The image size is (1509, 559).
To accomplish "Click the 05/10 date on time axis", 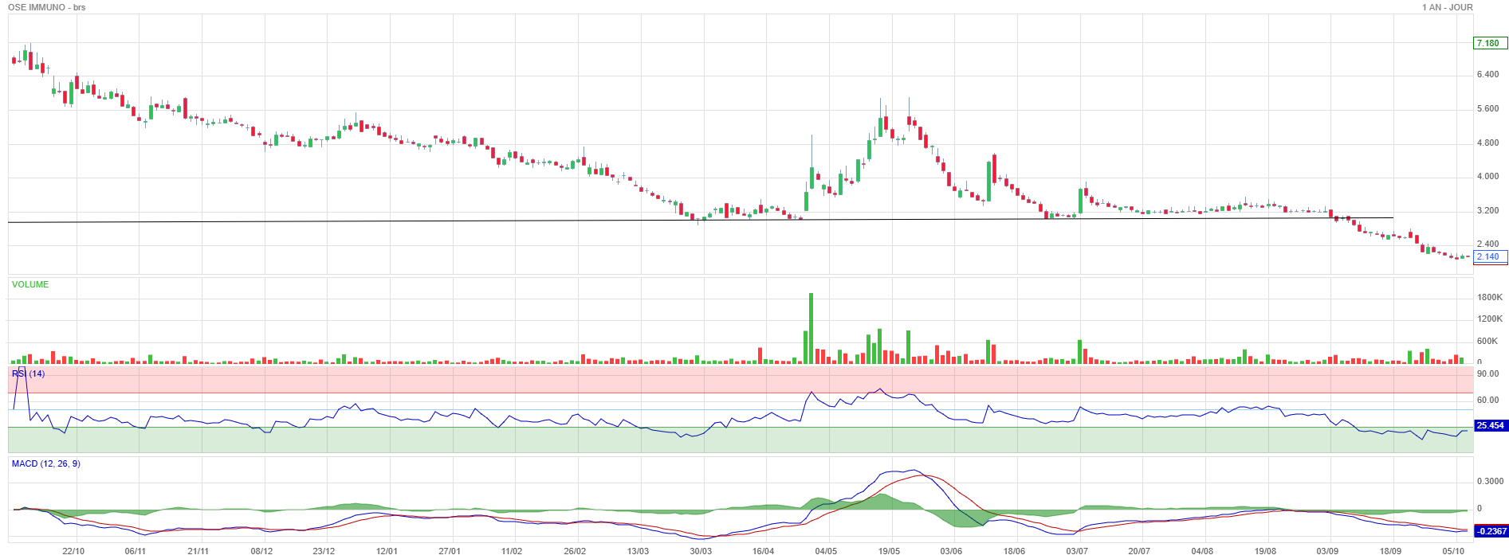I will [x=1453, y=551].
